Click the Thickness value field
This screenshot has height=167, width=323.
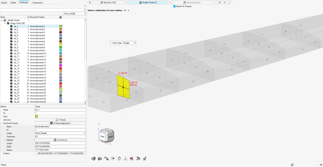tap(60, 136)
